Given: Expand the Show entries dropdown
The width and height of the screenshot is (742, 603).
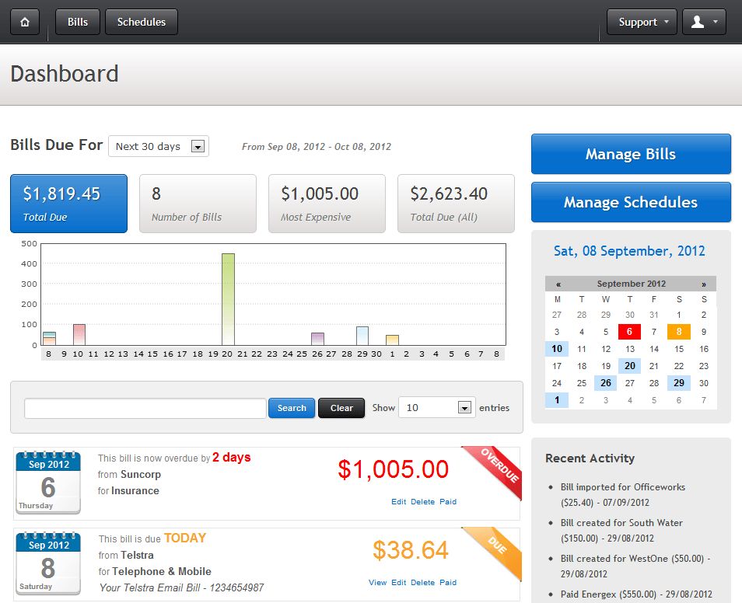Looking at the screenshot, I should 436,407.
